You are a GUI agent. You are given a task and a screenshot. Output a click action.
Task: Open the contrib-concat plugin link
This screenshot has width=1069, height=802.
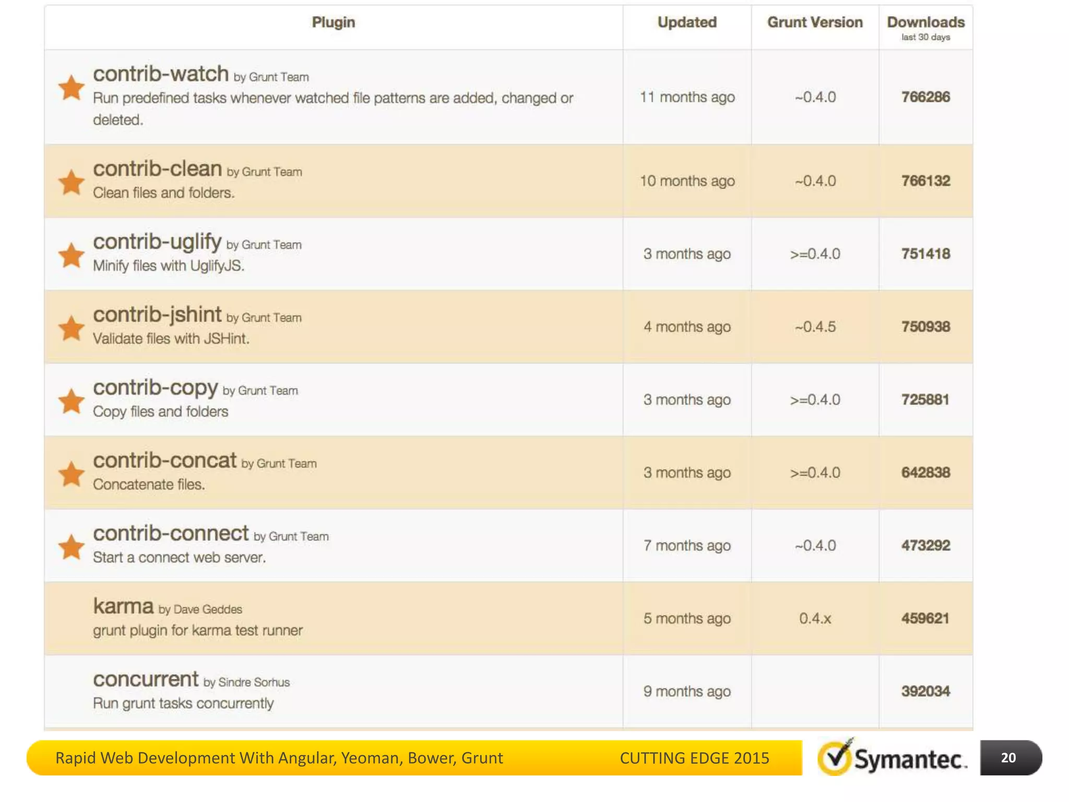164,461
